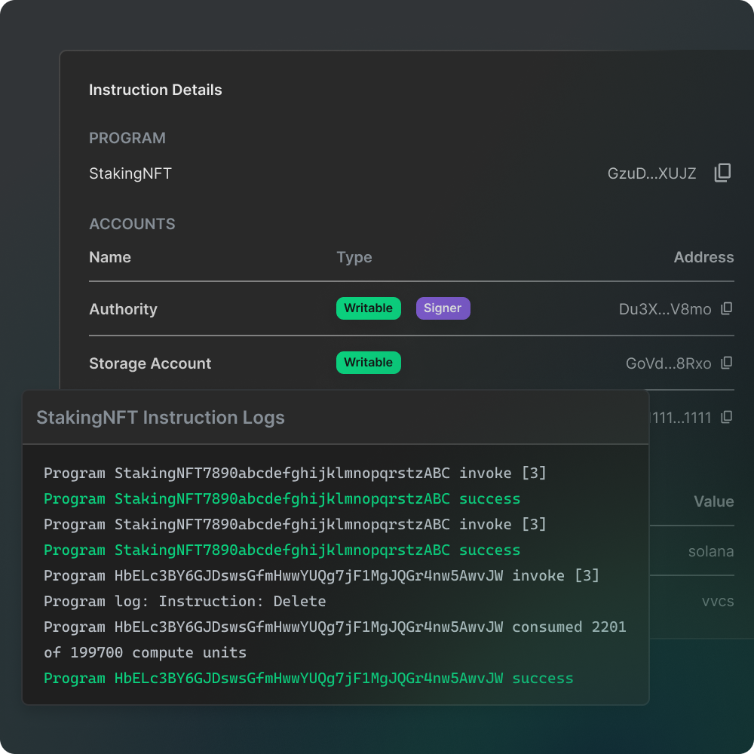Click the Writable badge in Storage Account row
The height and width of the screenshot is (754, 754).
click(x=368, y=363)
